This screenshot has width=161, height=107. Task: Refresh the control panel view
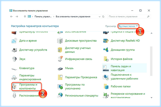(103, 17)
